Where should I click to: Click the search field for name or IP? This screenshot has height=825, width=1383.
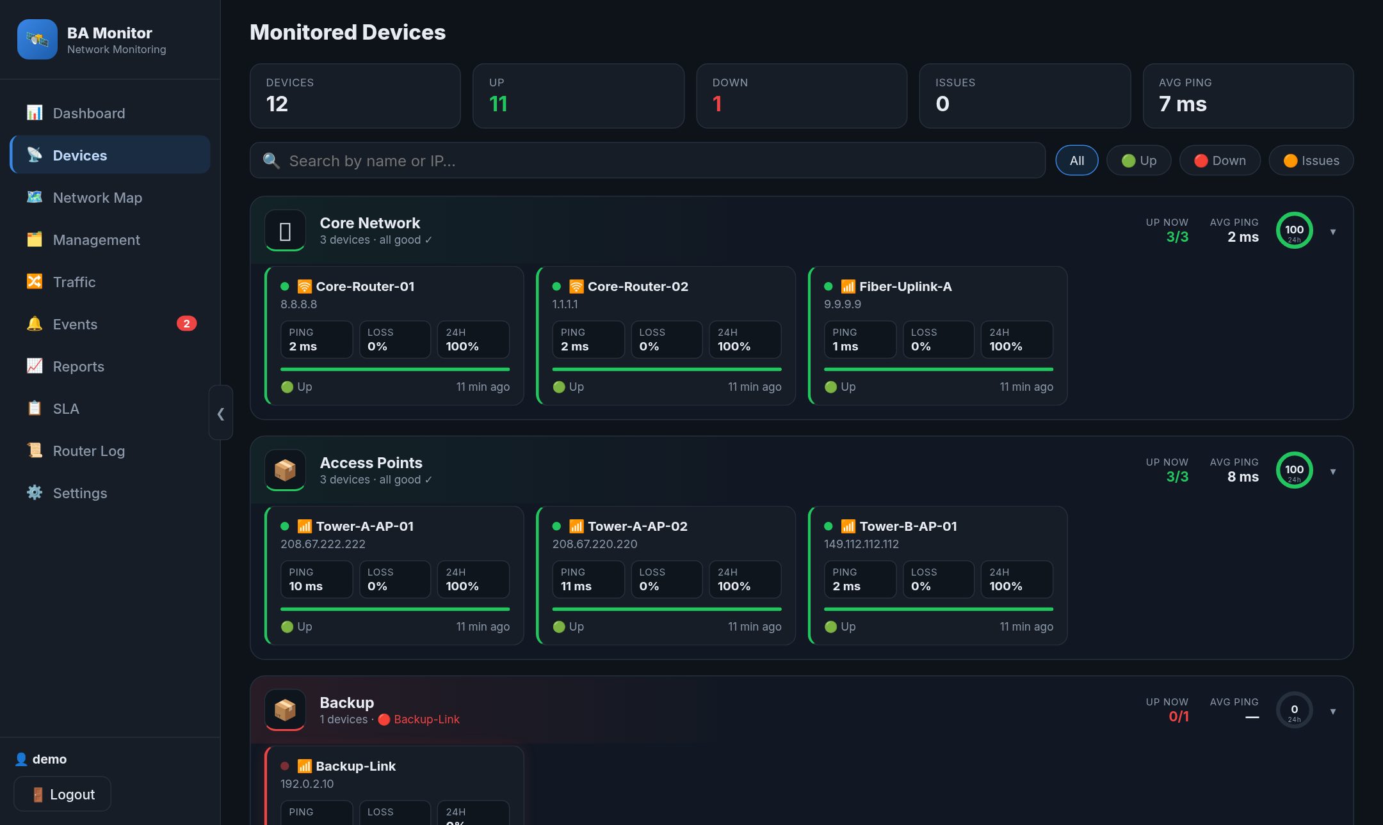647,161
